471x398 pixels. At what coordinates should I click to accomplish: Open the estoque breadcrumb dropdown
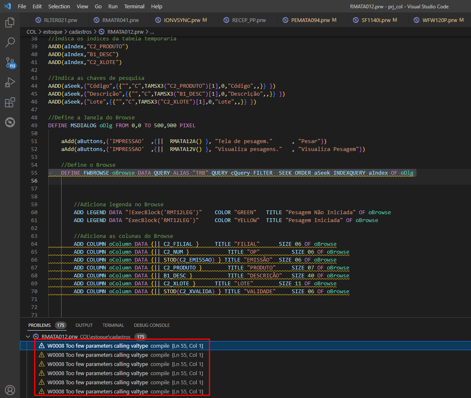coord(52,32)
